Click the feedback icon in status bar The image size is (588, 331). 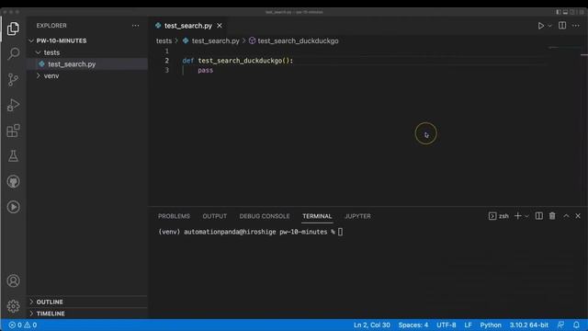coord(561,325)
